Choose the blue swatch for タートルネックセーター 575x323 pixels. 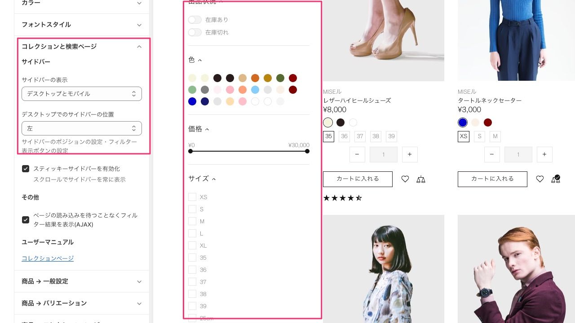[463, 122]
